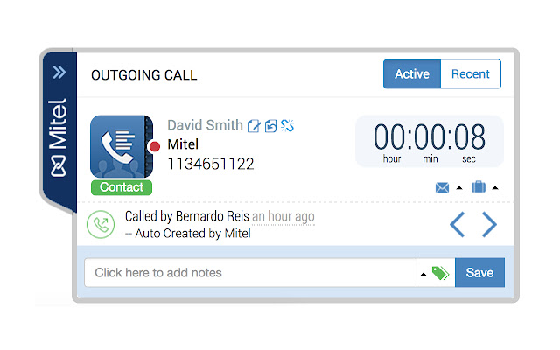Click the envelope email icon
Image resolution: width=560 pixels, height=350 pixels.
[442, 187]
